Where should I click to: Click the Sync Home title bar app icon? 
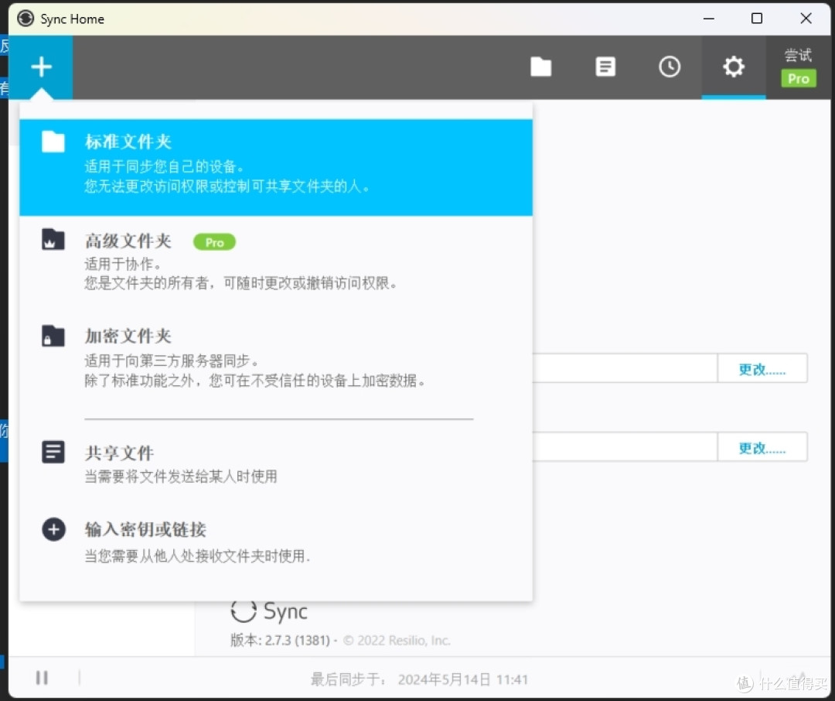tap(25, 19)
